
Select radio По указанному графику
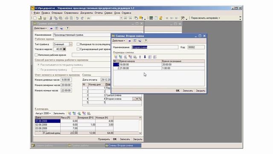tap(38, 70)
